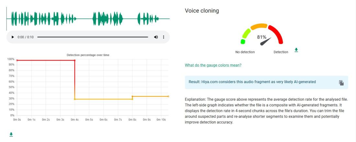Mute the audio player volume
This screenshot has width=356, height=142.
click(156, 37)
